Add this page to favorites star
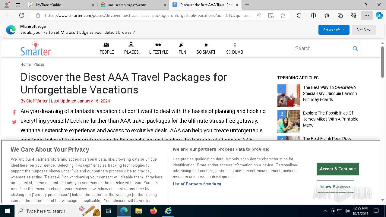 [x=283, y=15]
